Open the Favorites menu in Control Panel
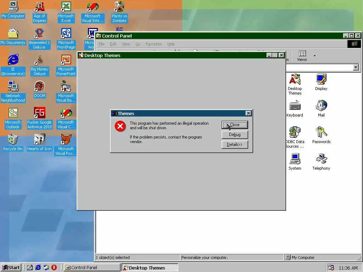 (x=154, y=44)
